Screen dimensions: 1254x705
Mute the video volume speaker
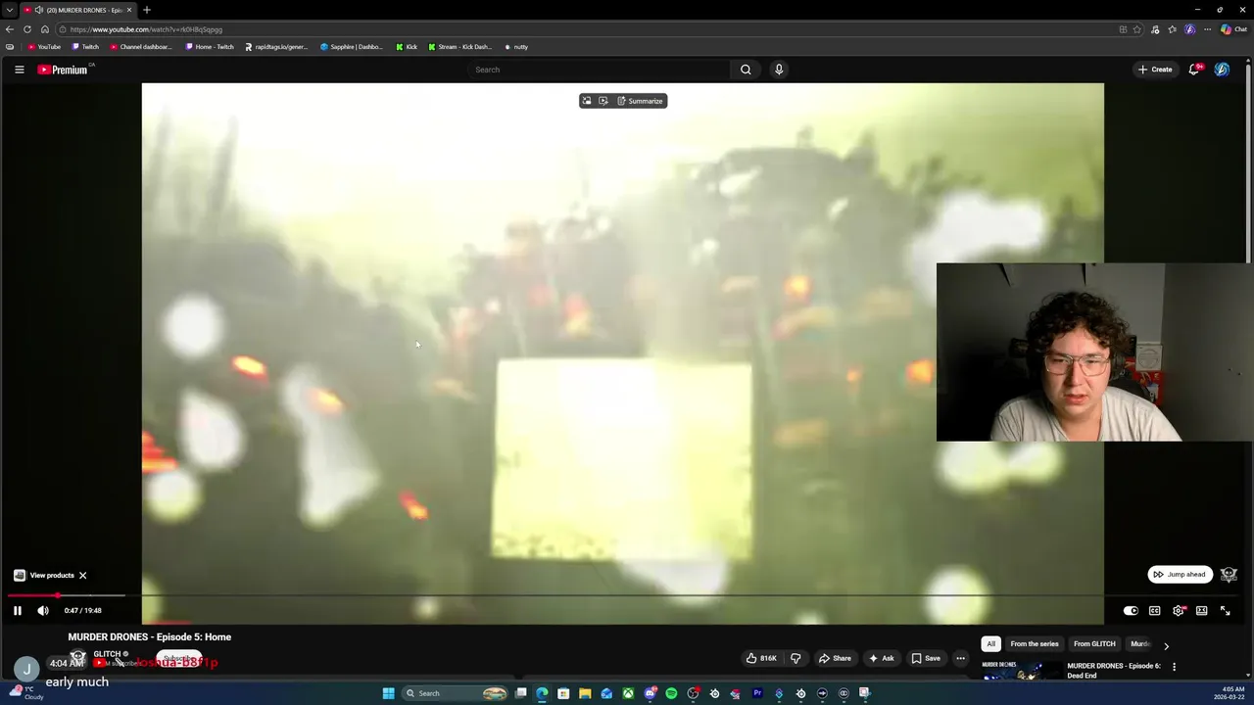click(x=43, y=611)
